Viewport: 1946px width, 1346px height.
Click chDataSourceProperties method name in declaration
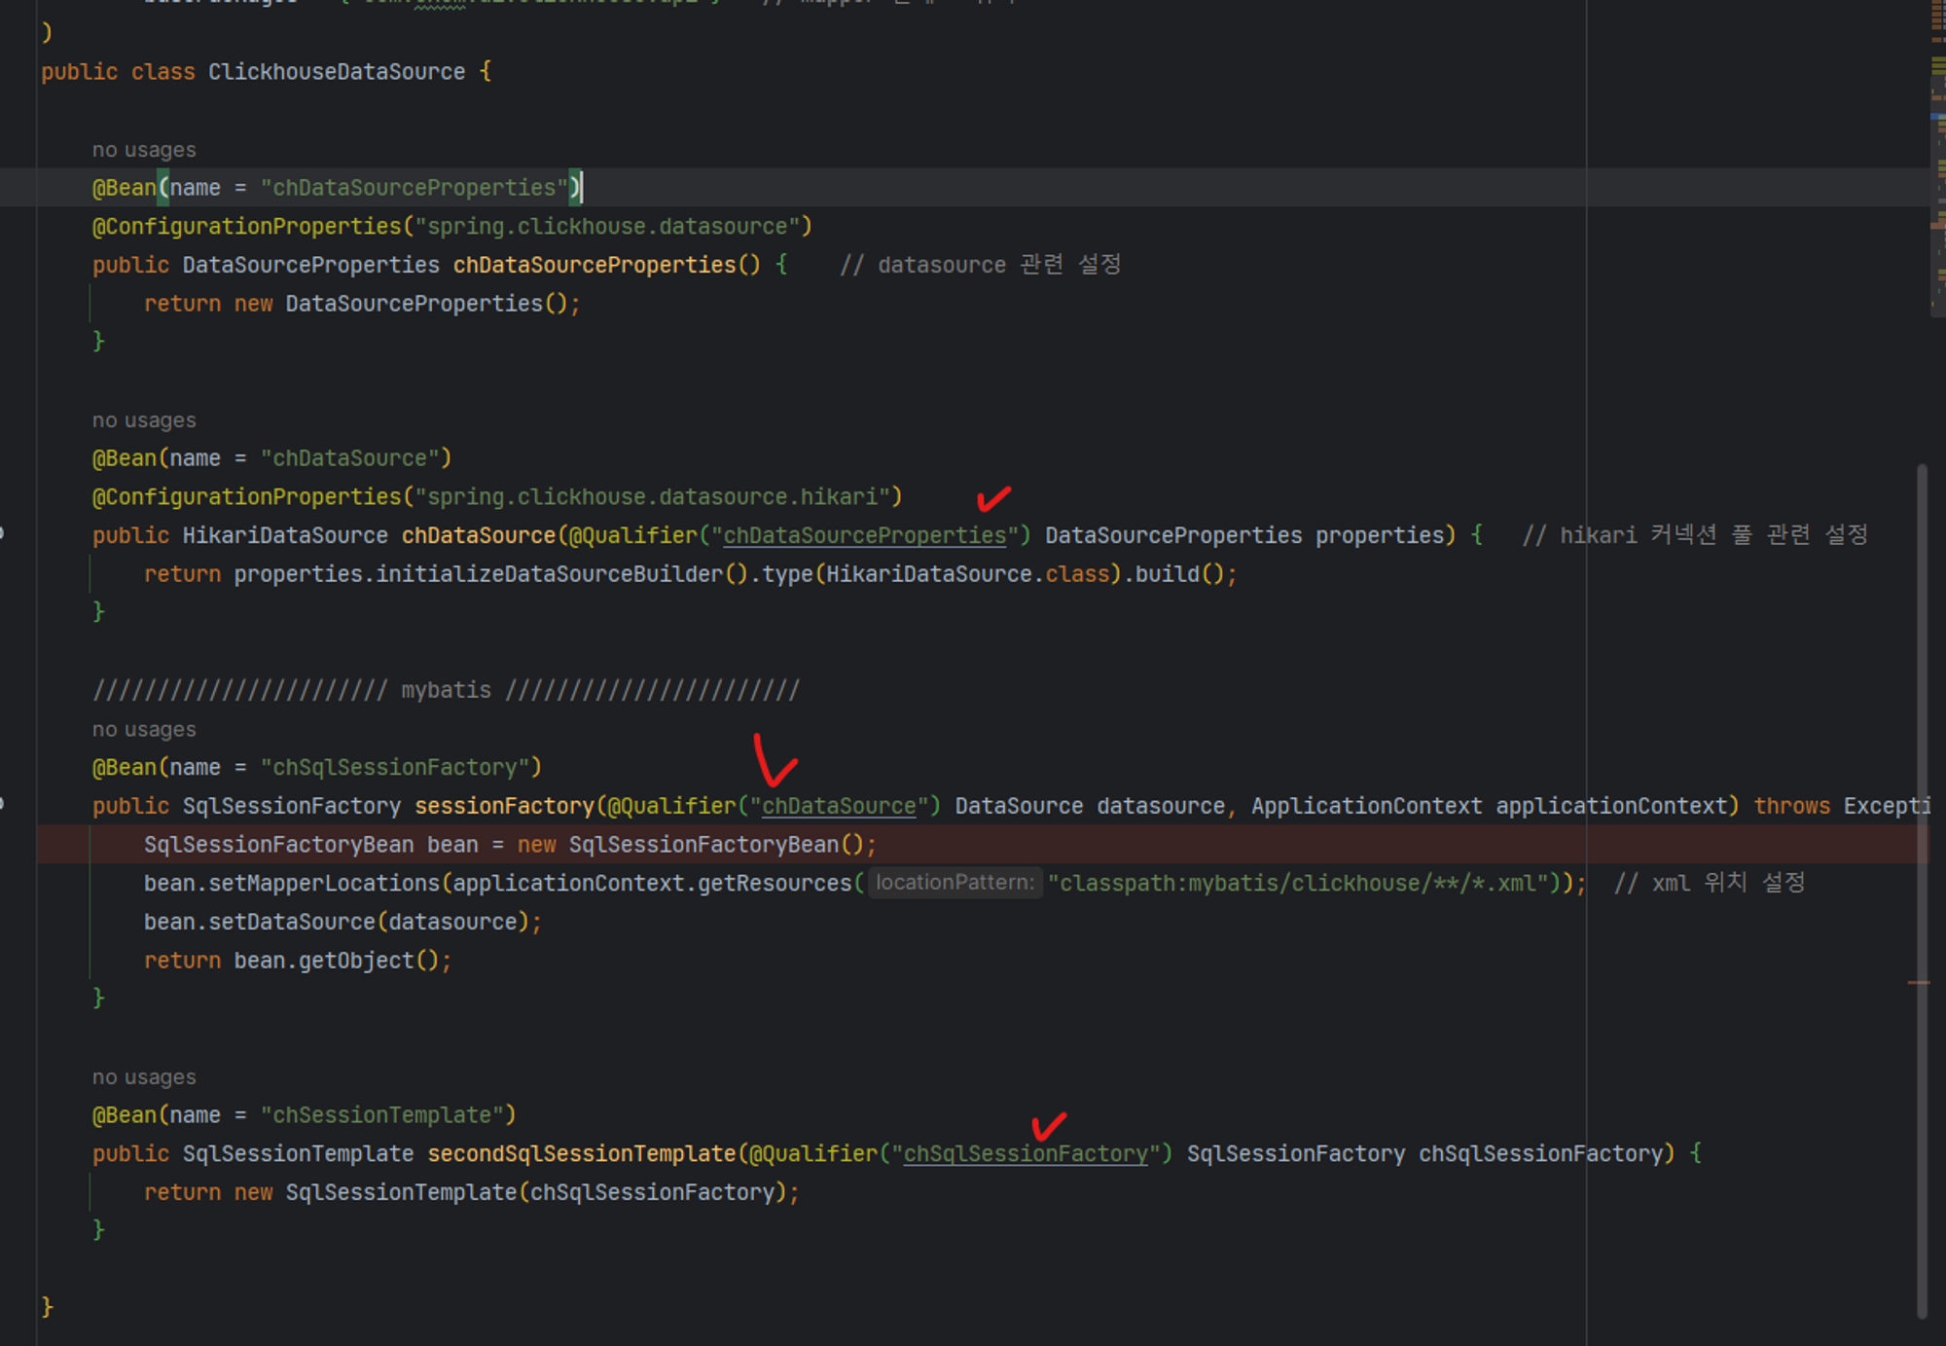pos(595,265)
